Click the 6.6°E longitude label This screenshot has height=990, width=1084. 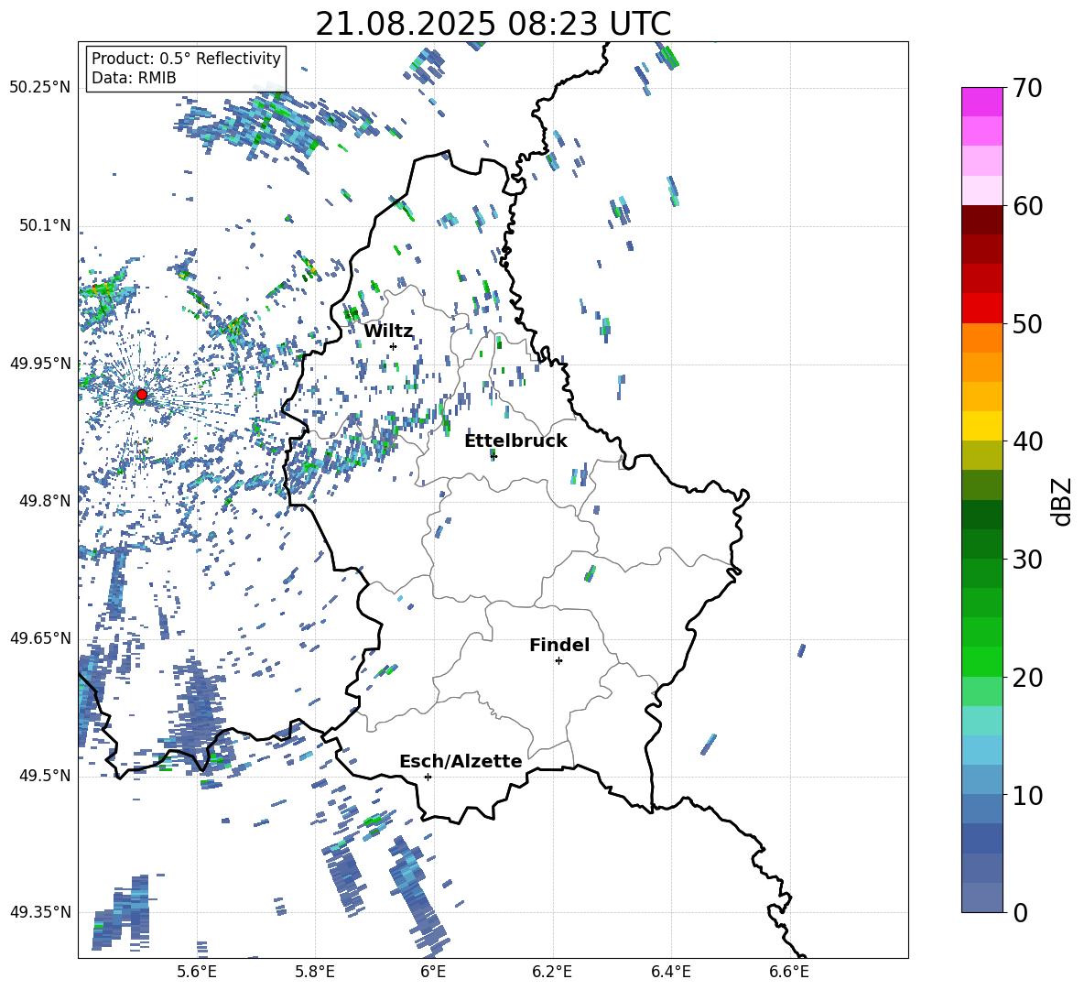pyautogui.click(x=789, y=973)
